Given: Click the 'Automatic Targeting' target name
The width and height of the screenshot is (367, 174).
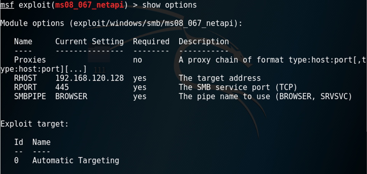Looking at the screenshot, I should coord(75,160).
